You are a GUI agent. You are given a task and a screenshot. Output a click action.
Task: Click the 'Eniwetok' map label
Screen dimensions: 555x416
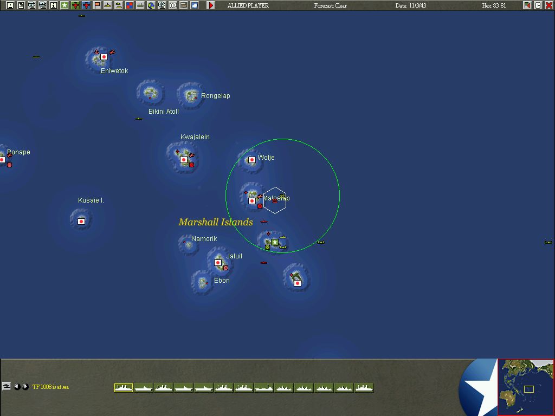pos(114,71)
